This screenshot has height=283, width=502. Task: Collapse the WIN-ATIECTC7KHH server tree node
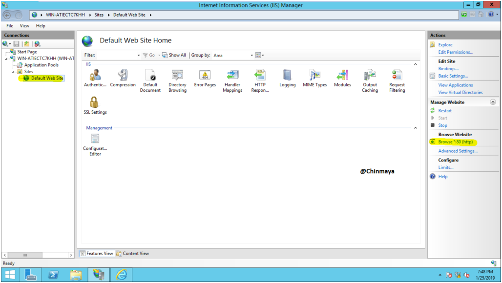click(6, 59)
